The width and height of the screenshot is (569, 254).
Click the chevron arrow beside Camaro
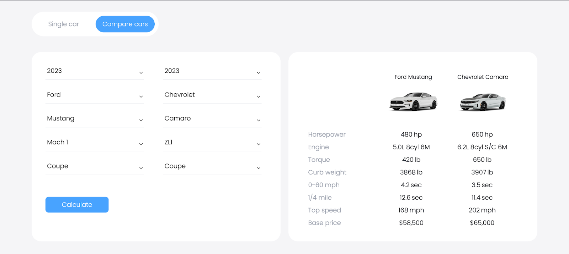click(259, 120)
